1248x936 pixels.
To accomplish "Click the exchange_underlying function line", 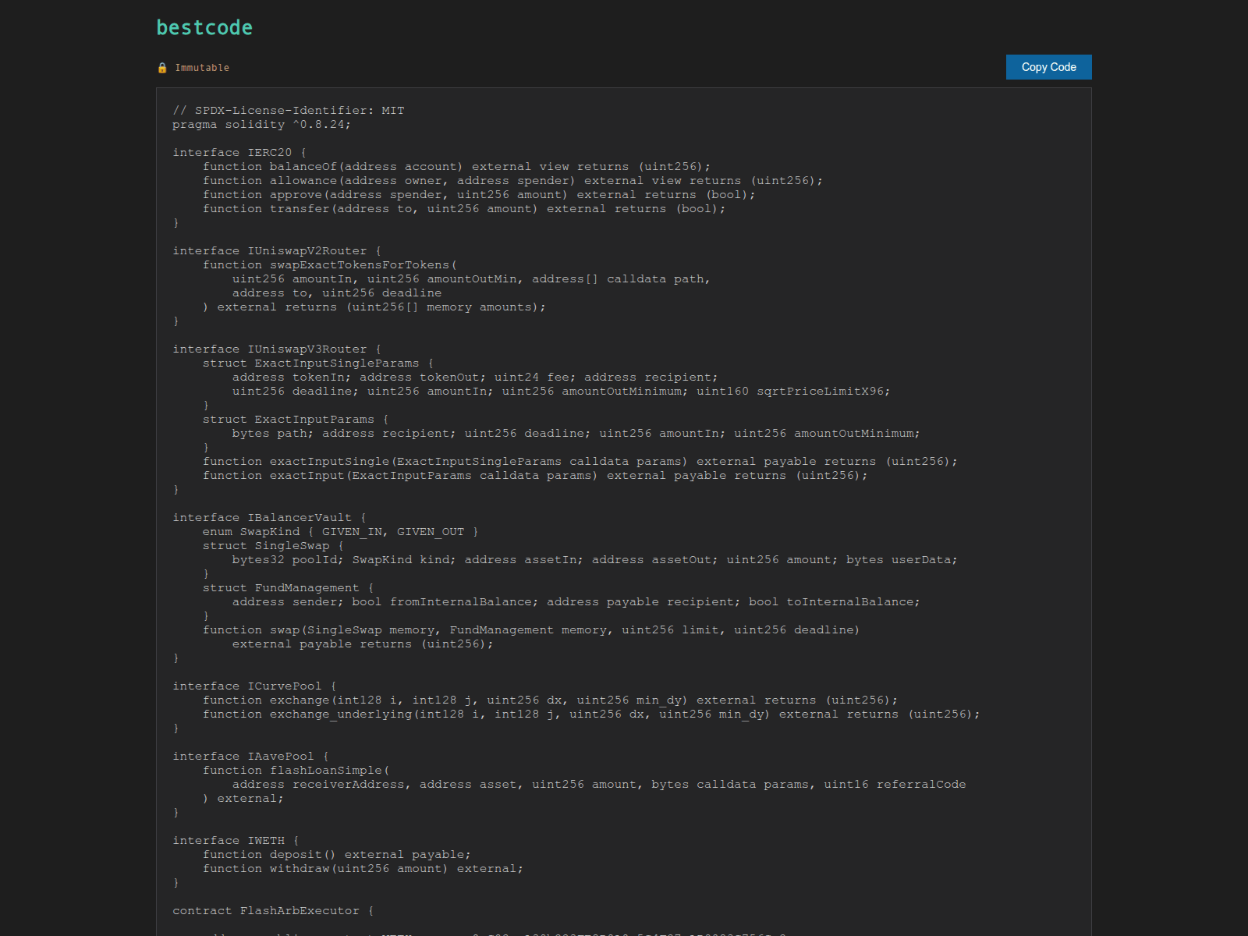I will pyautogui.click(x=591, y=714).
